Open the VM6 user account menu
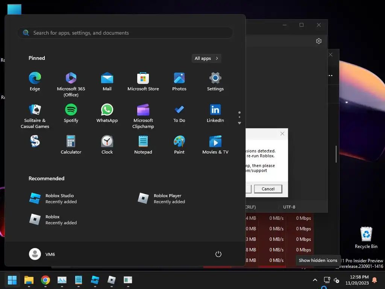385x289 pixels. 42,254
